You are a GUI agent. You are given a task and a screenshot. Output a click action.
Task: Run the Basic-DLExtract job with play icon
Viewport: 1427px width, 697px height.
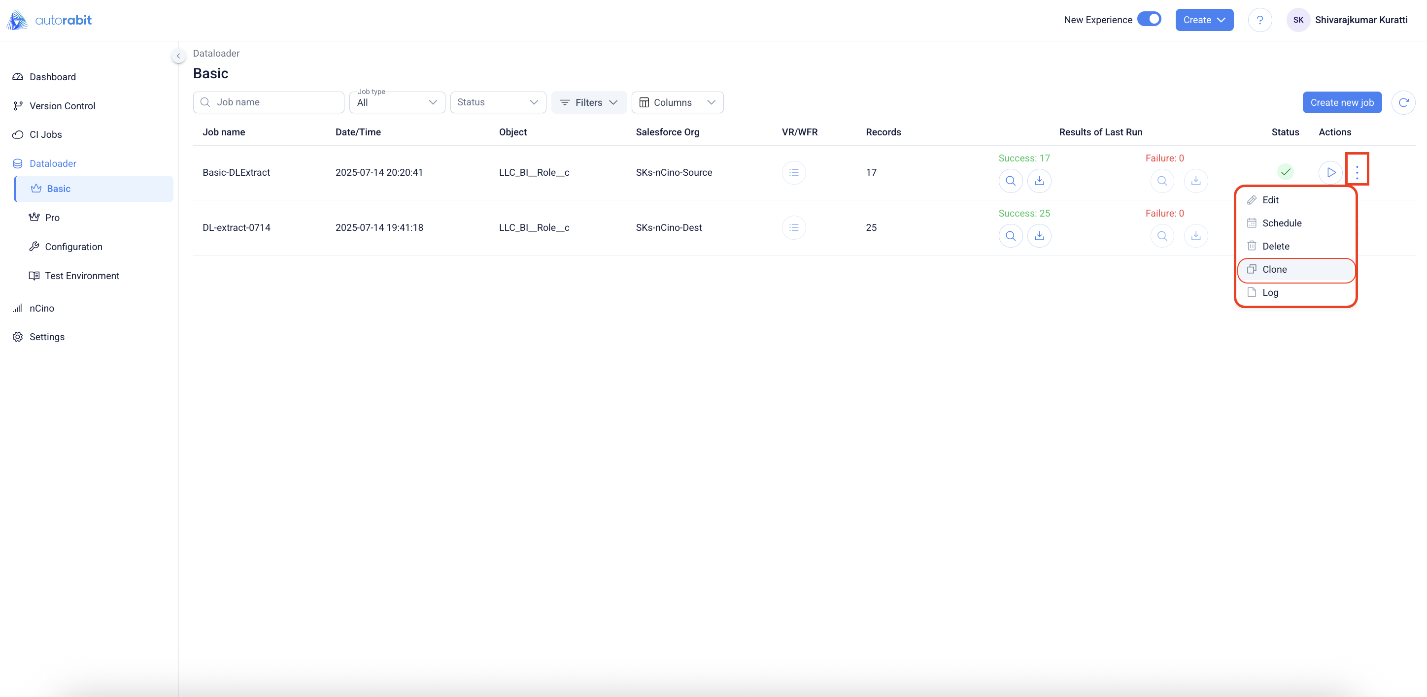tap(1330, 172)
